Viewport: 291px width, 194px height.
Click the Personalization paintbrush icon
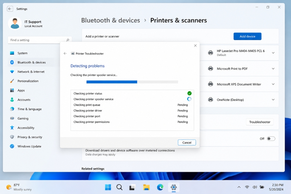tap(12, 81)
